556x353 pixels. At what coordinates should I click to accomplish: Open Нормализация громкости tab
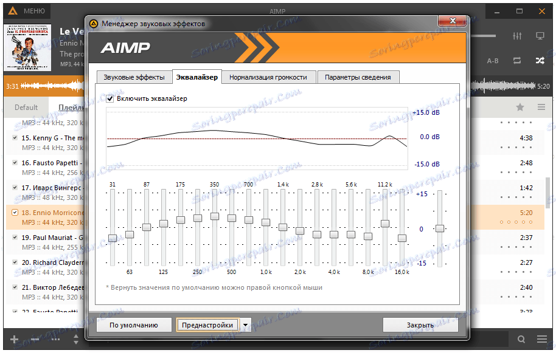pos(268,77)
